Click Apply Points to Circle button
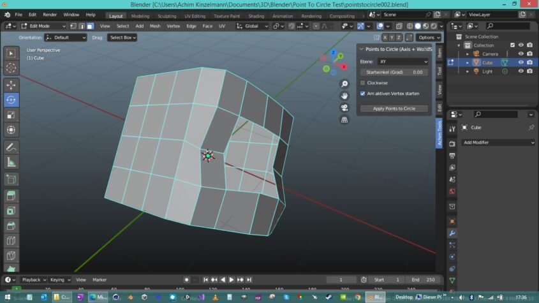 394,108
